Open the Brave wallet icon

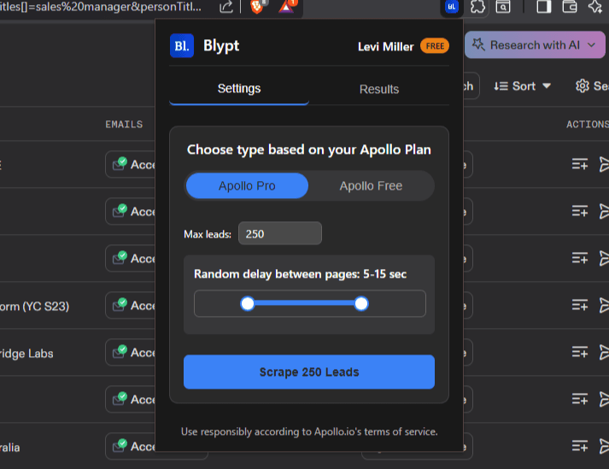pyautogui.click(x=570, y=6)
